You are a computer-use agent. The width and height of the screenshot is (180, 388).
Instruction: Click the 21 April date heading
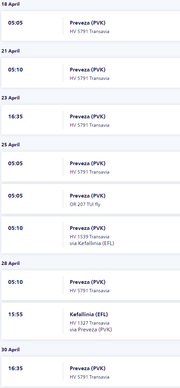click(10, 51)
